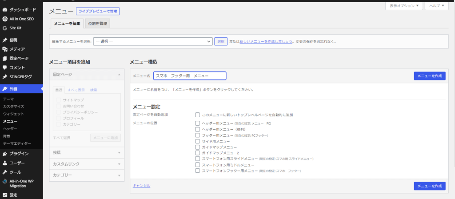Open the current メニュー submenu item
Image resolution: width=455 pixels, height=199 pixels.
[x=10, y=121]
